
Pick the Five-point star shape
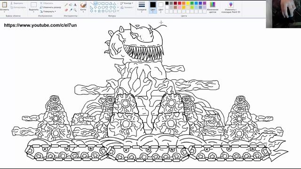(99, 11)
